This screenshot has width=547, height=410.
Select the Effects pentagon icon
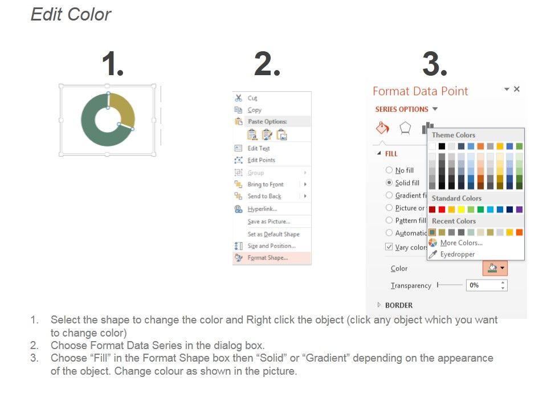tap(405, 128)
